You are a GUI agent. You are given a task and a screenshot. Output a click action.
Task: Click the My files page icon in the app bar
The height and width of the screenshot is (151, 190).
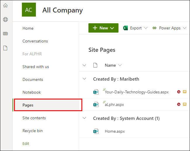click(x=5, y=48)
